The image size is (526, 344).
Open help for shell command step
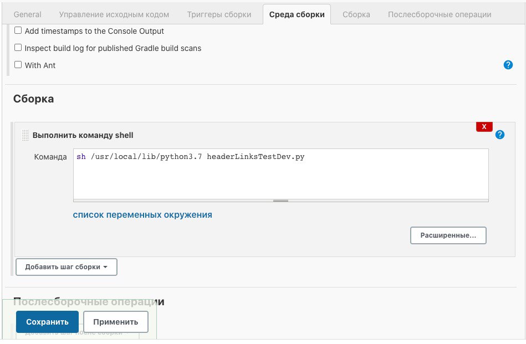pyautogui.click(x=500, y=135)
